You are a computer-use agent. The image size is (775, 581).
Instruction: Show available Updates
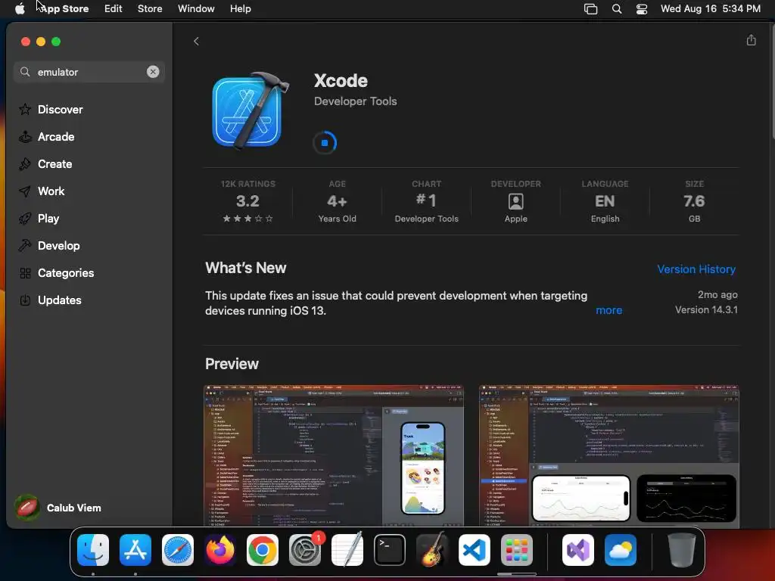coord(59,300)
